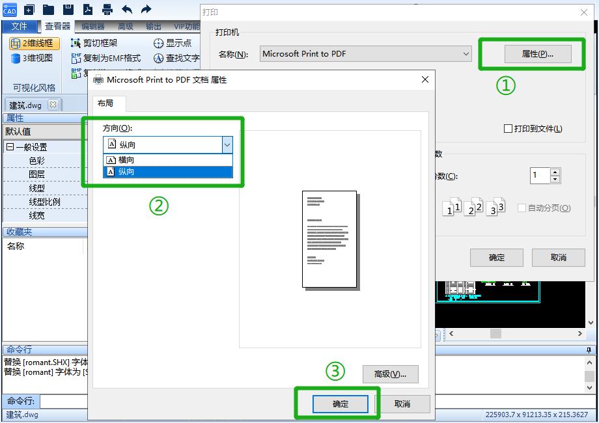Screen dimensions: 599x423
Task: Decrease copies count with down arrow
Action: [555, 180]
